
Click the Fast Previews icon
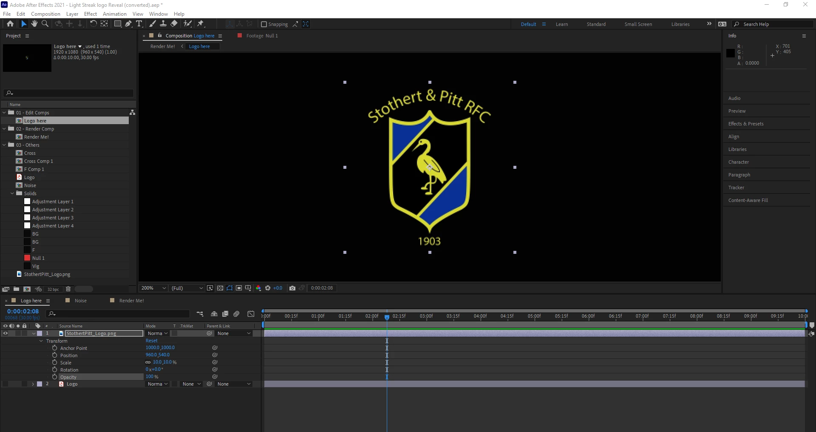pos(210,288)
